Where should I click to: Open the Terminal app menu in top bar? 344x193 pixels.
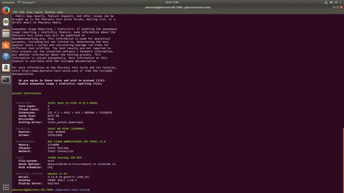coord(27,3)
